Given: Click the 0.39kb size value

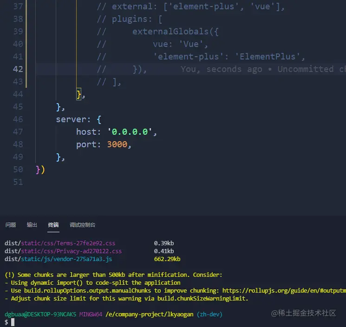Looking at the screenshot, I should [x=164, y=243].
